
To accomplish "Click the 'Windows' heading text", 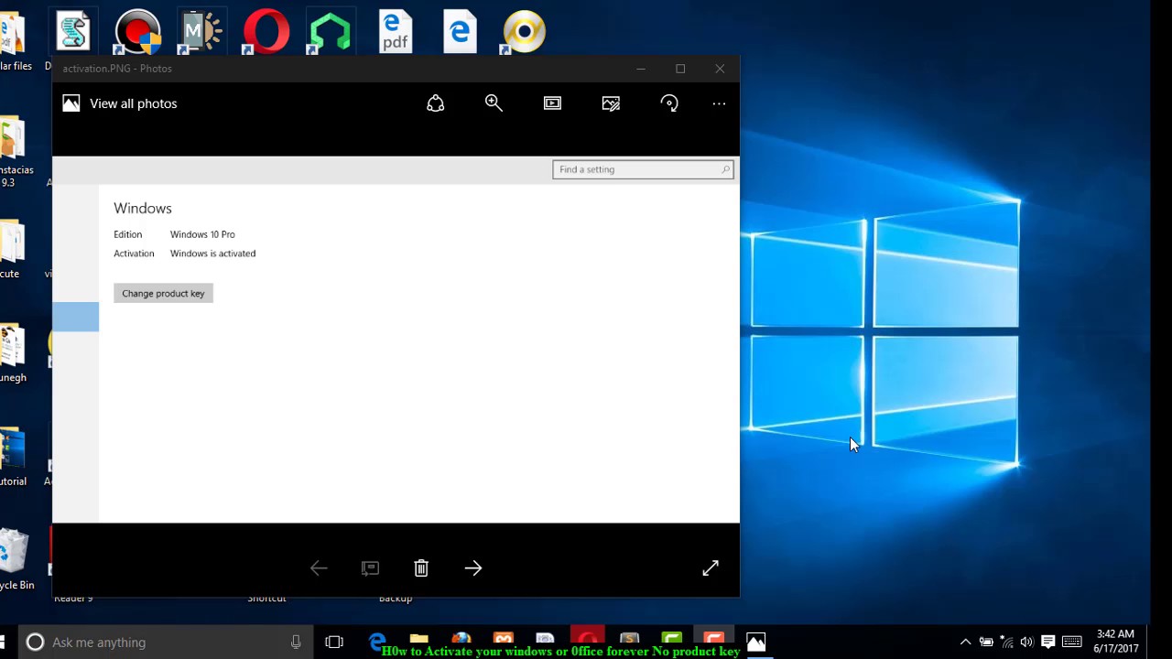I will (143, 209).
